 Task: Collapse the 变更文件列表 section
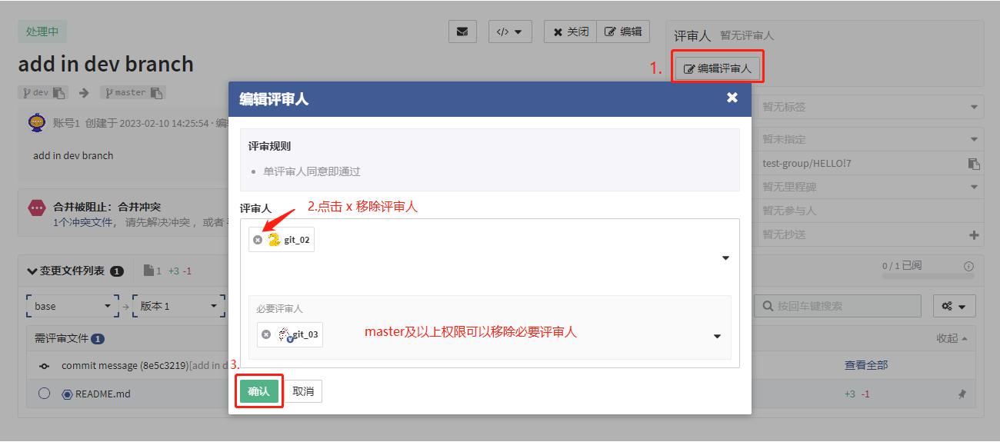(x=32, y=271)
